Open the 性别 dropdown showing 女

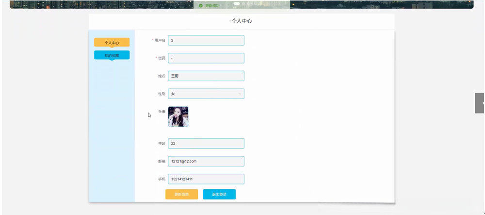tap(206, 94)
